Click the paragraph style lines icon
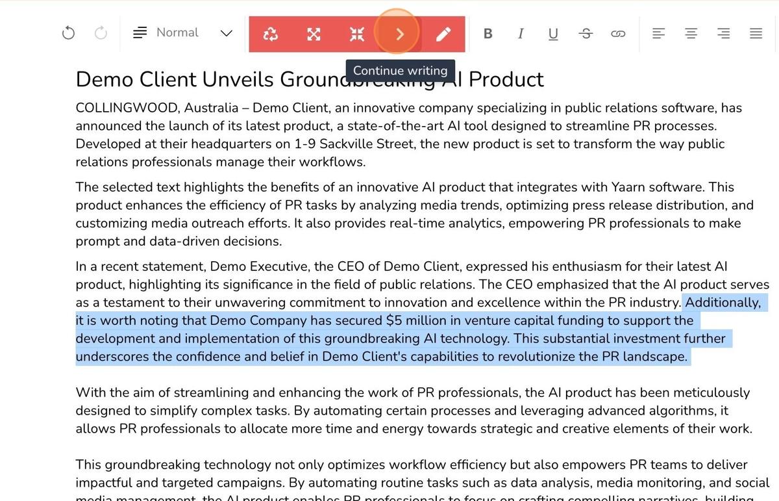 (x=140, y=33)
